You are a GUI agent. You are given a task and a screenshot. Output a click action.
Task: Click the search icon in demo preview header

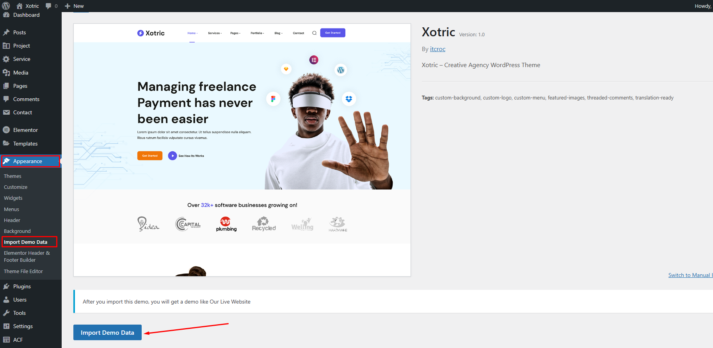click(x=314, y=33)
